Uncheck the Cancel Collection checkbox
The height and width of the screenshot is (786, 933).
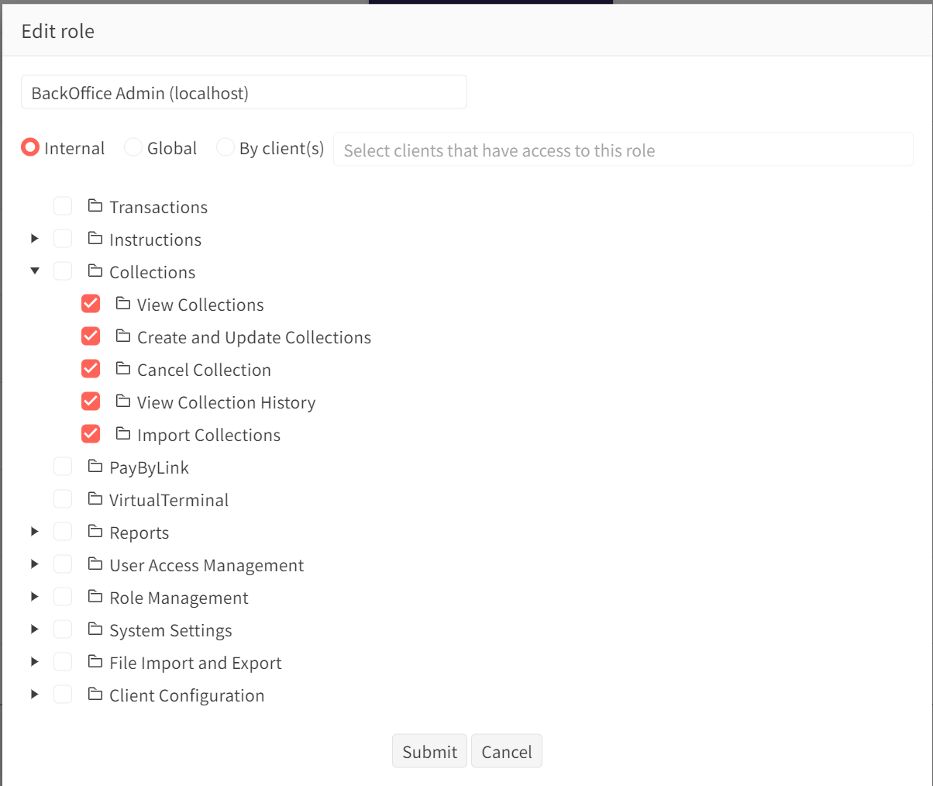tap(91, 369)
